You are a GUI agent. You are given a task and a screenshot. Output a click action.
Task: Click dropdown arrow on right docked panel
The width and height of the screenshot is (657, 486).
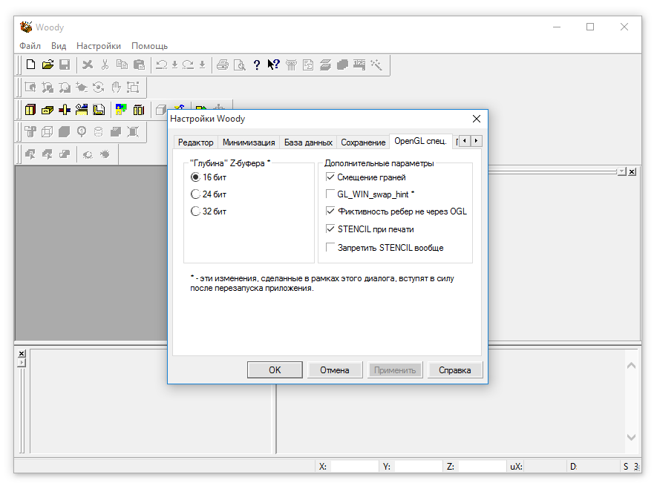tap(622, 172)
